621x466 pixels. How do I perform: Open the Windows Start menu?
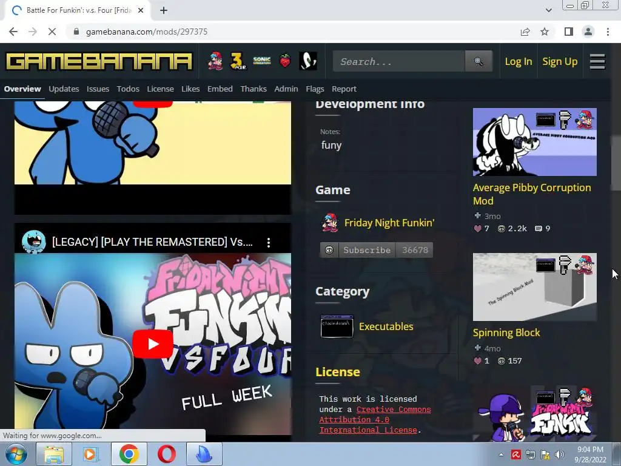(x=16, y=454)
